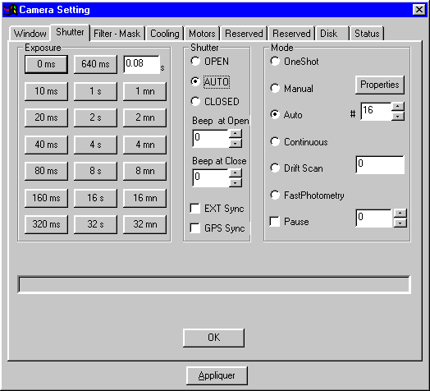430x391 pixels.
Task: Focus the exposure seconds input field
Action: [x=141, y=64]
